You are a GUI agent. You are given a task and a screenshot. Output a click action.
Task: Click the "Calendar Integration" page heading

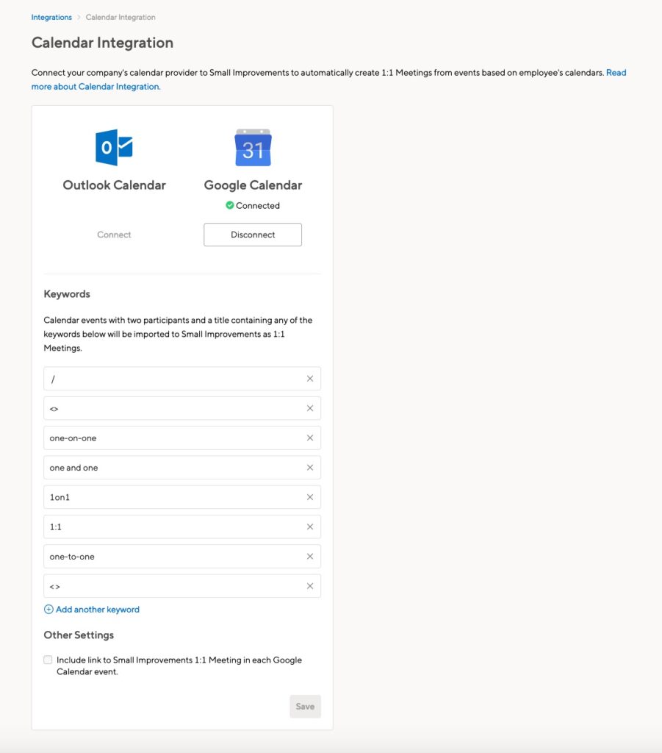(102, 43)
